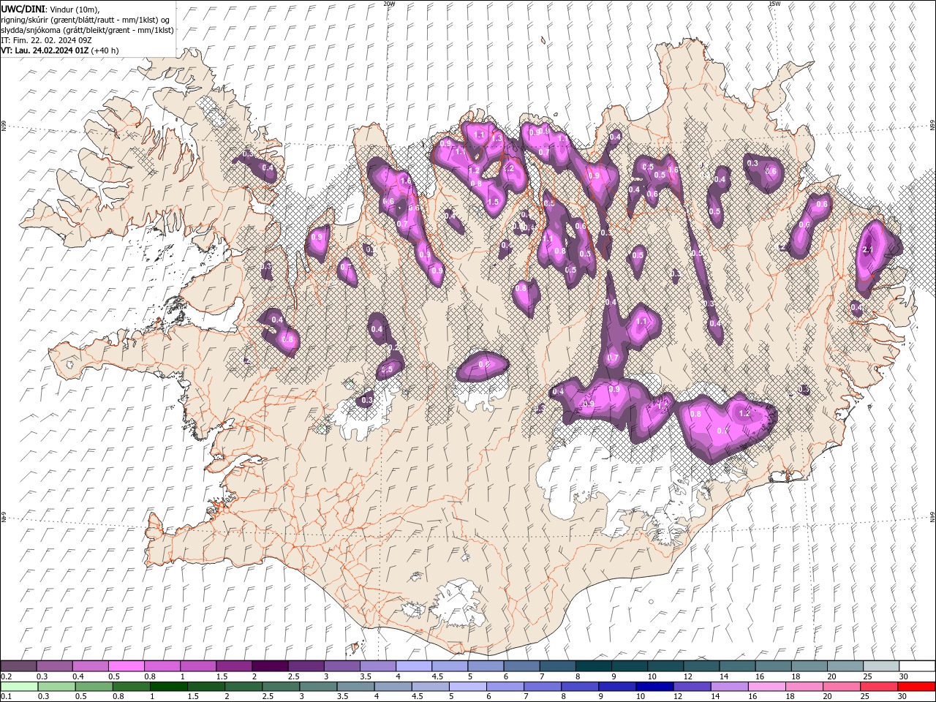
Task: Click the 'slydda/snjókoma' legend description line
Action: pyautogui.click(x=87, y=30)
